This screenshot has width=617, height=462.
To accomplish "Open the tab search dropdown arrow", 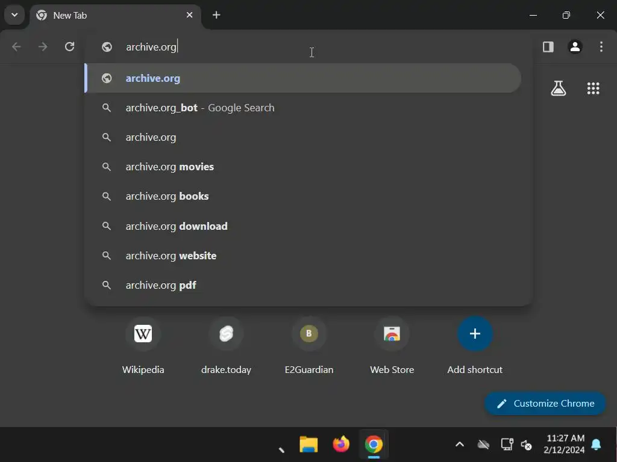I will click(x=14, y=15).
